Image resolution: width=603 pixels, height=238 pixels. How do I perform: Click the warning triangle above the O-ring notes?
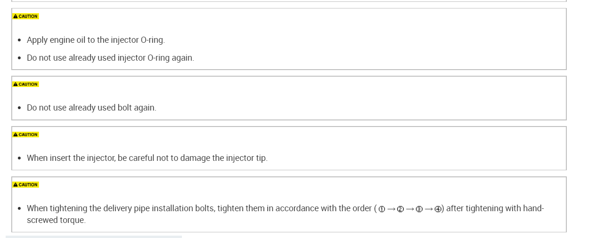pos(16,16)
